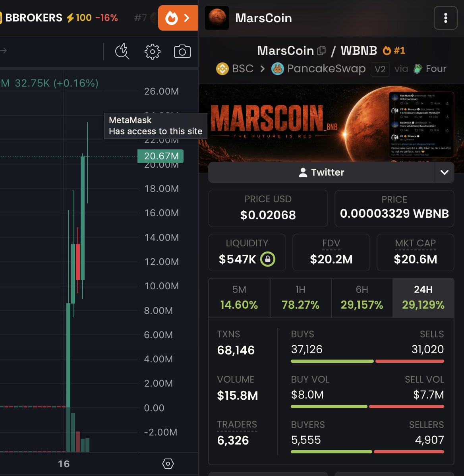Click the chart scale settings hexagon icon
This screenshot has height=476, width=464.
pos(168,464)
